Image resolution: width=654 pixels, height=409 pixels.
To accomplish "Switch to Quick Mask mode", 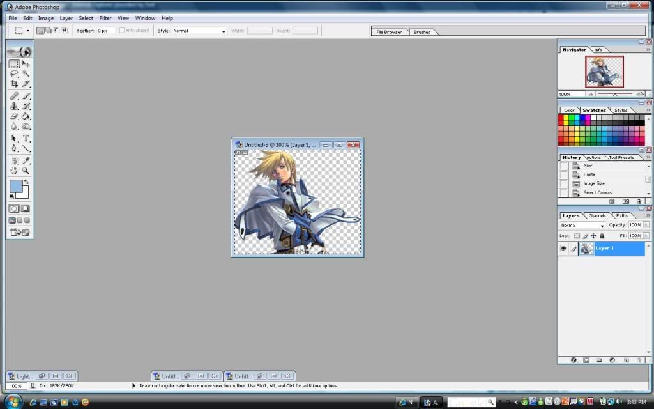I will (x=26, y=208).
